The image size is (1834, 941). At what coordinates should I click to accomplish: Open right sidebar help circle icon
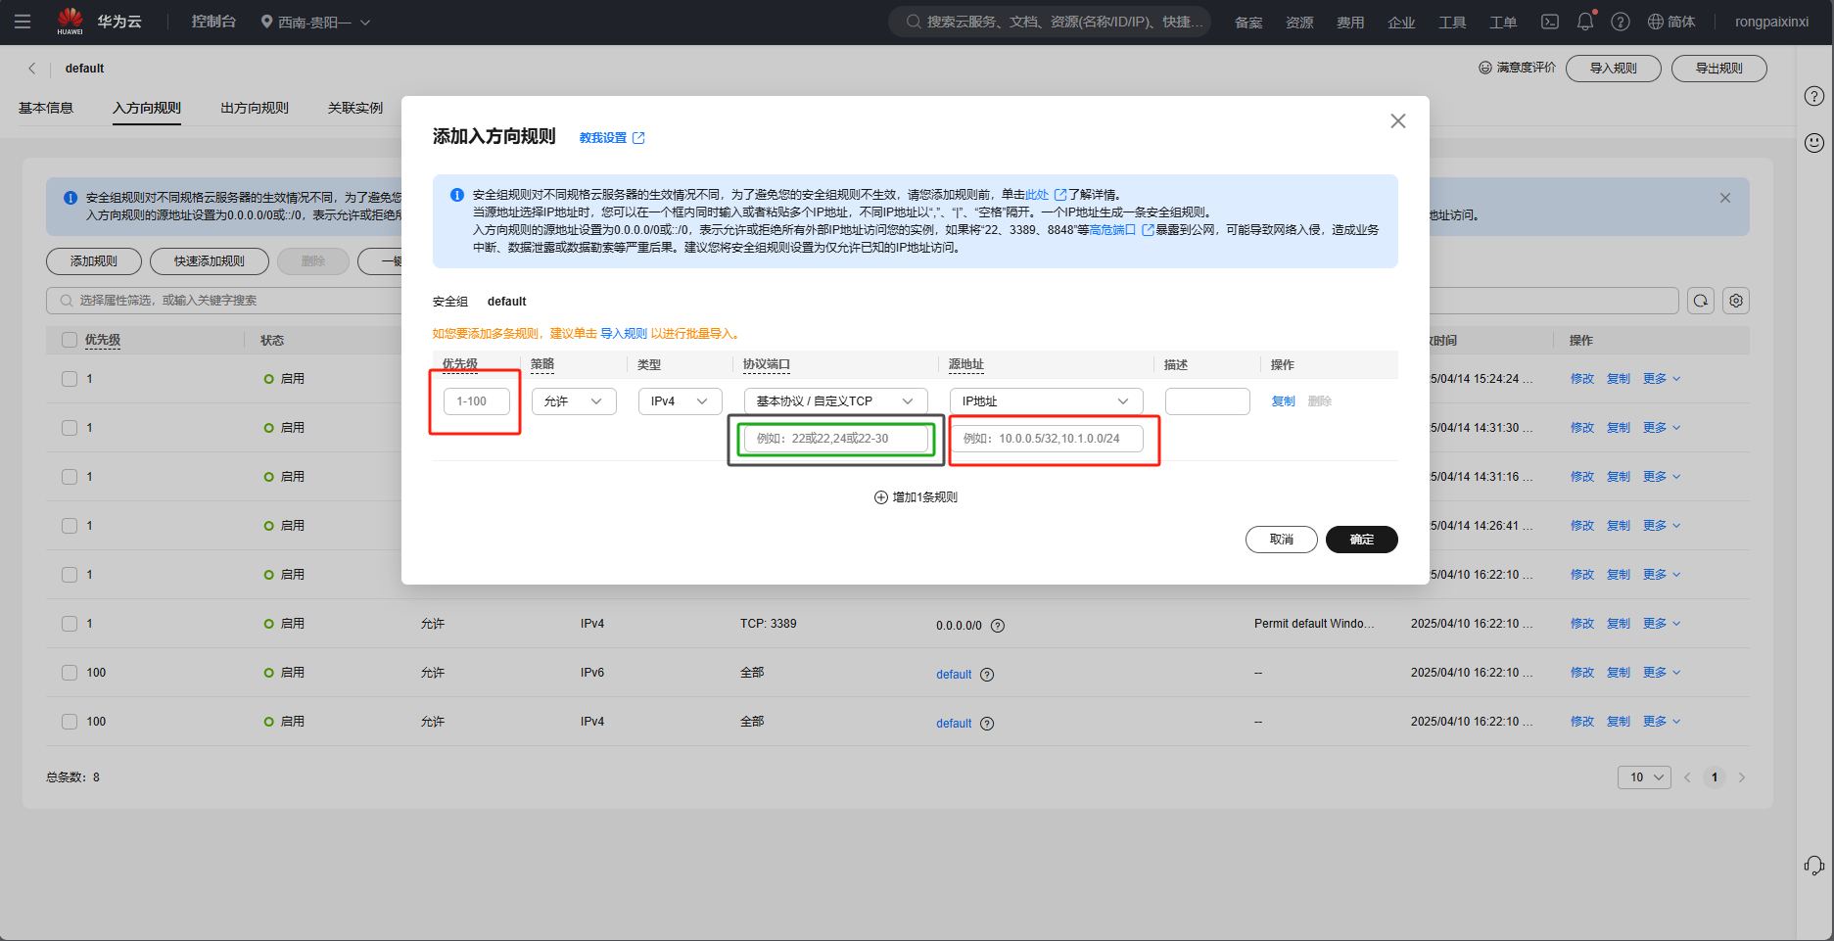1814,96
